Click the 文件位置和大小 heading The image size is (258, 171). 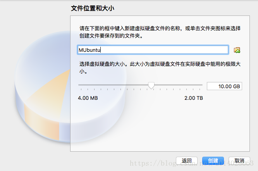tap(93, 8)
